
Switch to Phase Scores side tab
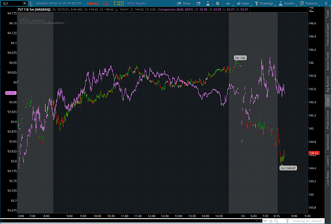click(x=328, y=120)
